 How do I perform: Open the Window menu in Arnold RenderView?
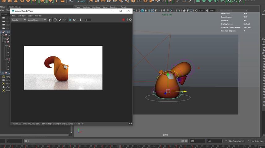(x=22, y=16)
